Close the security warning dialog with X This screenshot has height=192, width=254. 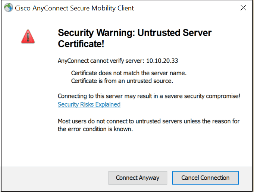click(x=243, y=7)
